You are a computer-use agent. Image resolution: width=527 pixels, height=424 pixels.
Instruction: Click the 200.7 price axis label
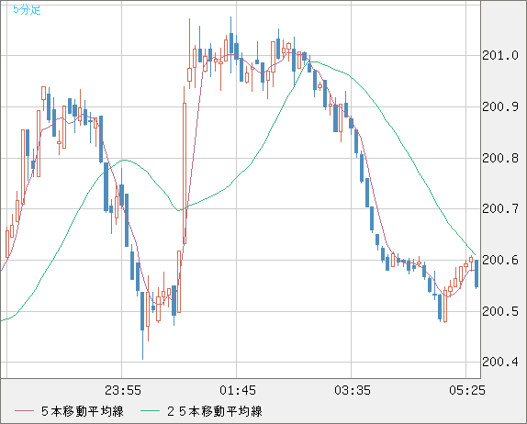[x=500, y=209]
